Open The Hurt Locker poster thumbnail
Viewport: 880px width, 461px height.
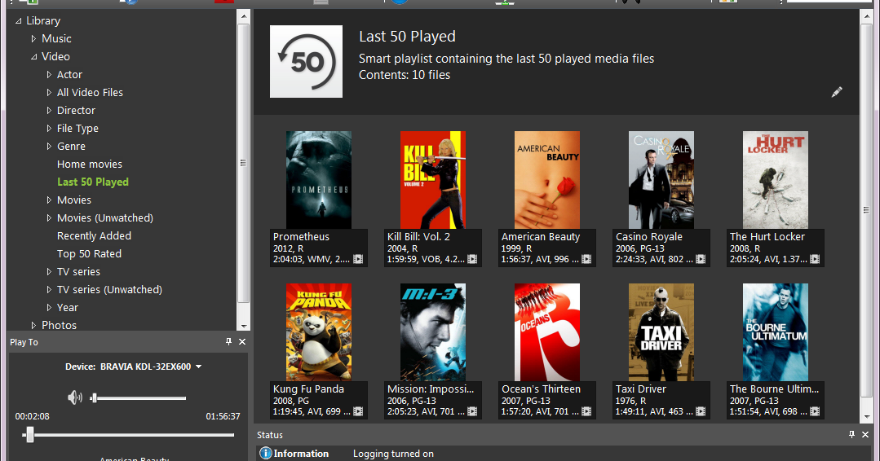click(x=776, y=180)
